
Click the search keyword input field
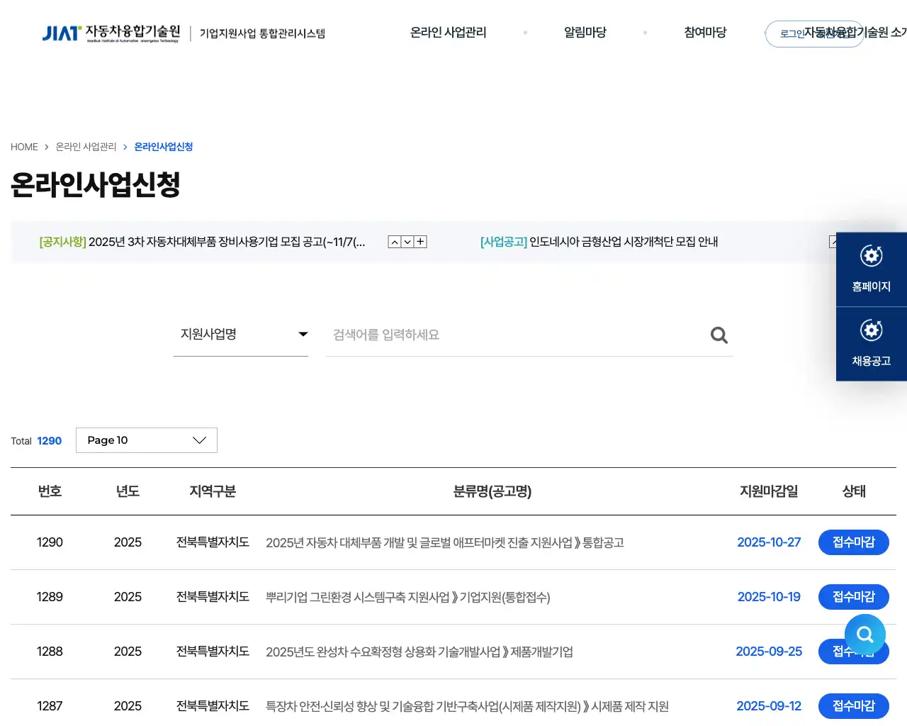pyautogui.click(x=496, y=335)
